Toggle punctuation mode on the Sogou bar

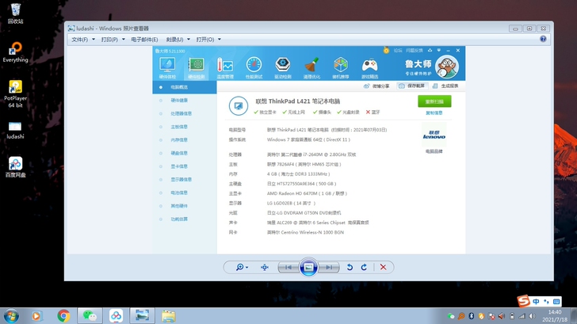[546, 302]
